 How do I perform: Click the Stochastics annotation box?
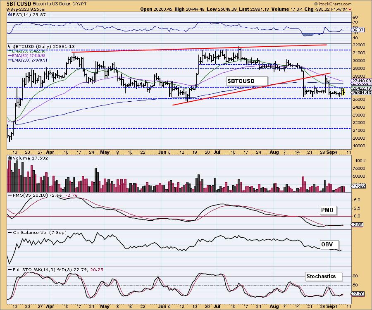(x=324, y=277)
